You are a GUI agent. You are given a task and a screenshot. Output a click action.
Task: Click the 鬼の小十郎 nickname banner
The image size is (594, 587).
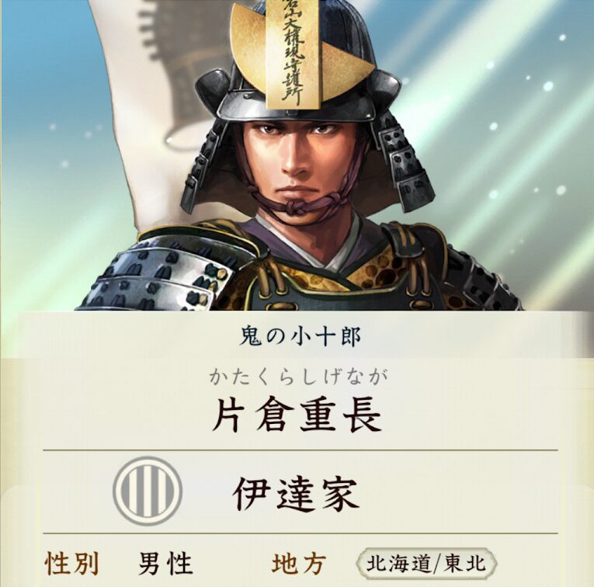tap(300, 336)
